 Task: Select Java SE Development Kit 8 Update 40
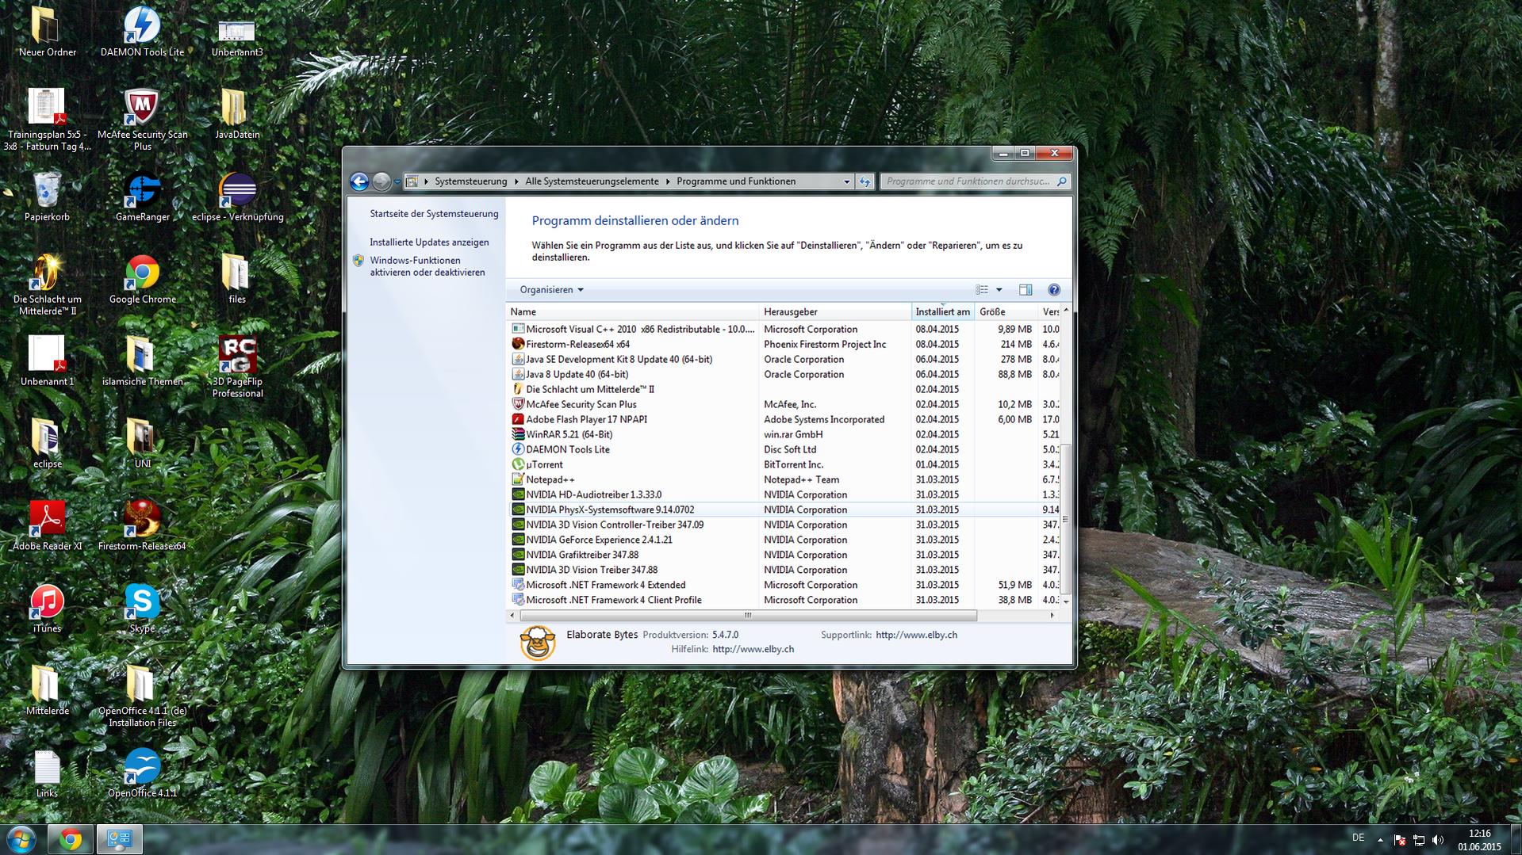tap(784, 359)
